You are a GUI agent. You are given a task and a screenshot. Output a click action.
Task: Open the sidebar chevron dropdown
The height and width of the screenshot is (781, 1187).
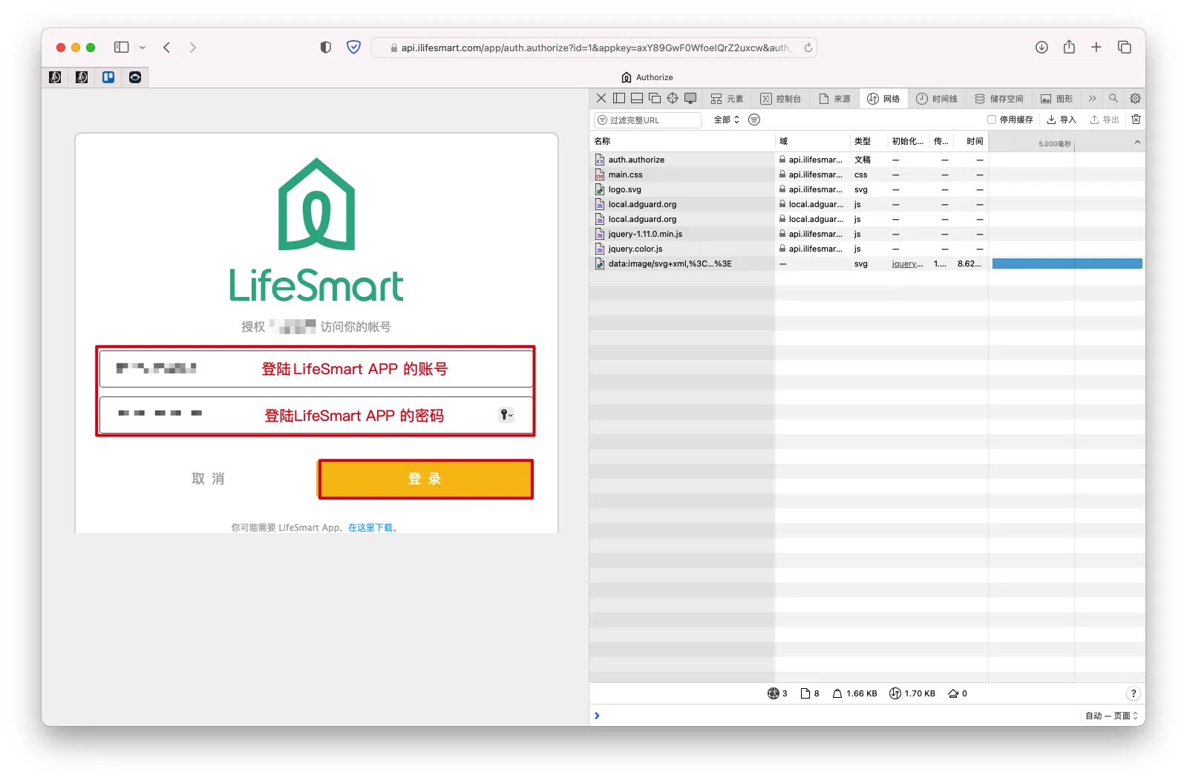(143, 48)
